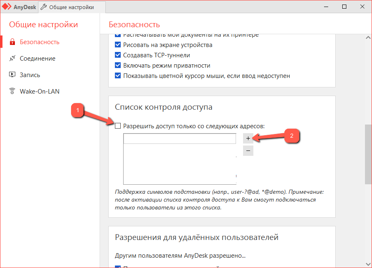Switch to the AnyDesk main tab
Screen dimensions: 372x268
point(19,7)
